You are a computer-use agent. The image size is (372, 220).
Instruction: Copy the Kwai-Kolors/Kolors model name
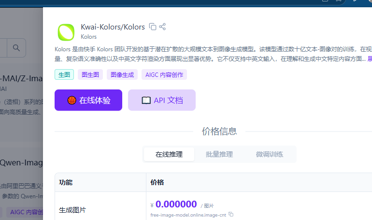click(x=153, y=27)
